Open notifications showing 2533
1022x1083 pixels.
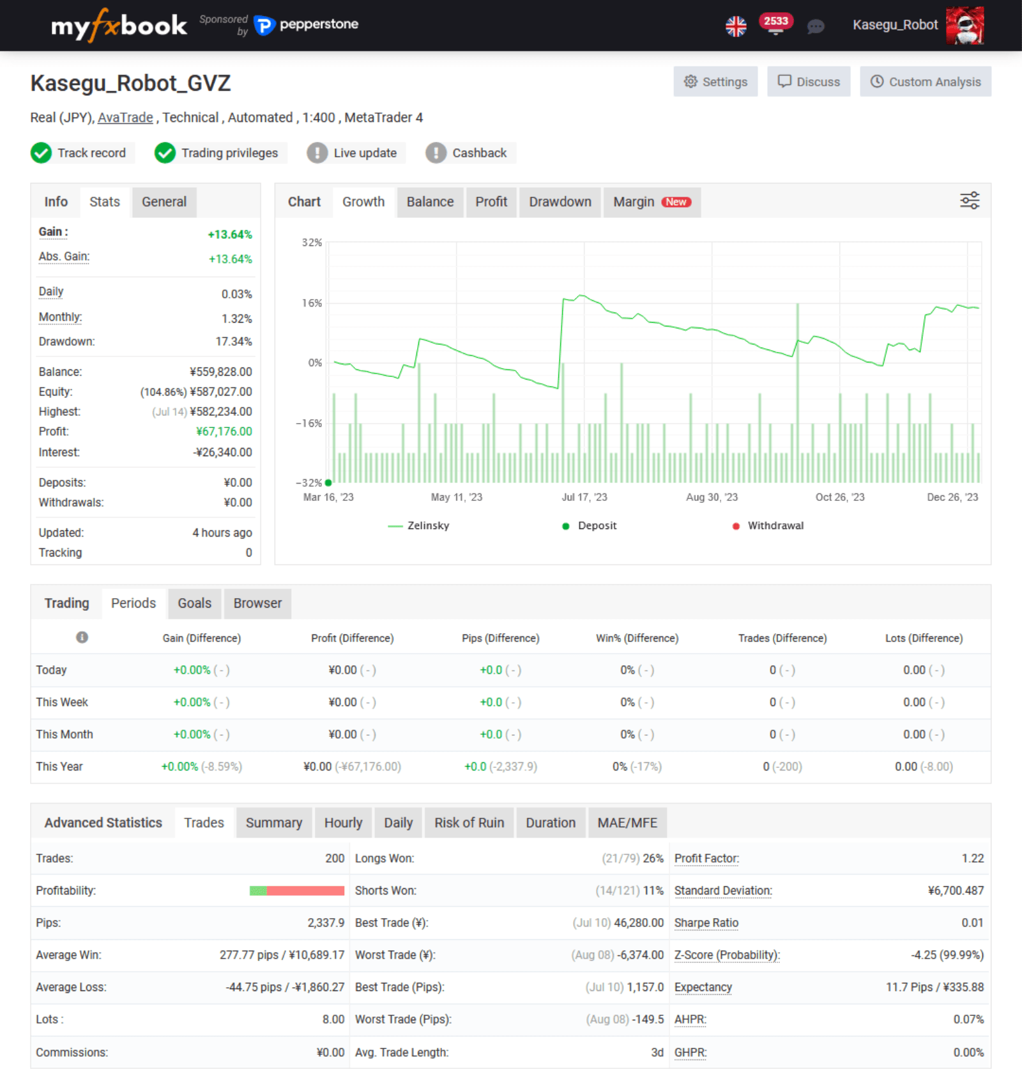pos(775,22)
